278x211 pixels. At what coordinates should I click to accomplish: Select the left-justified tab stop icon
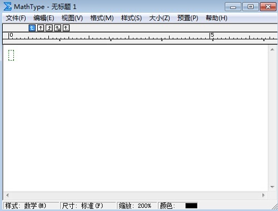coord(32,28)
